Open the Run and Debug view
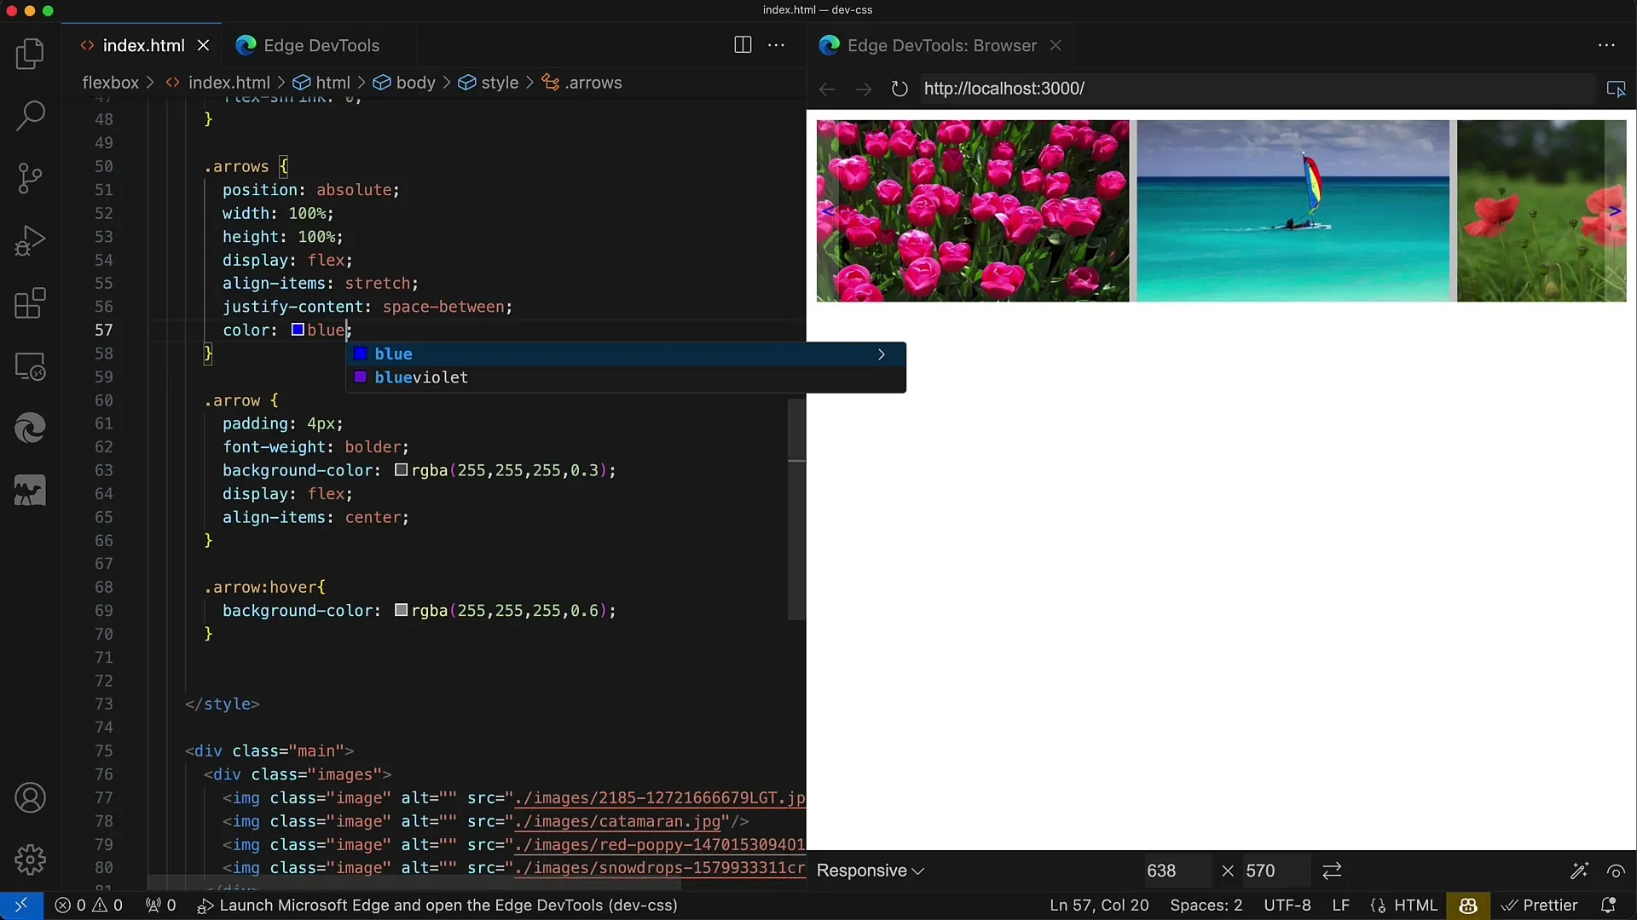Screen dimensions: 1637x920 click(30, 241)
